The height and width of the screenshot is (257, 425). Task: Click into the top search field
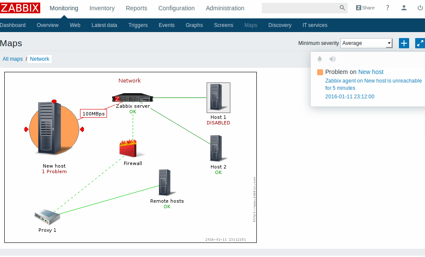300,8
